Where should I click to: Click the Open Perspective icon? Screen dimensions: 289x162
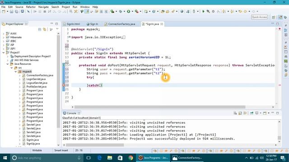pyautogui.click(x=274, y=17)
